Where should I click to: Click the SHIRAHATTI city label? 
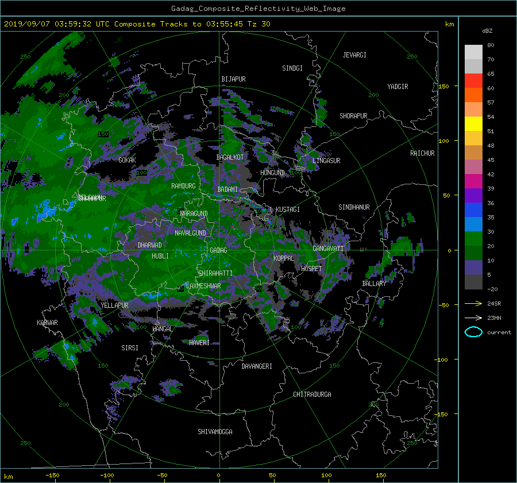tap(215, 273)
